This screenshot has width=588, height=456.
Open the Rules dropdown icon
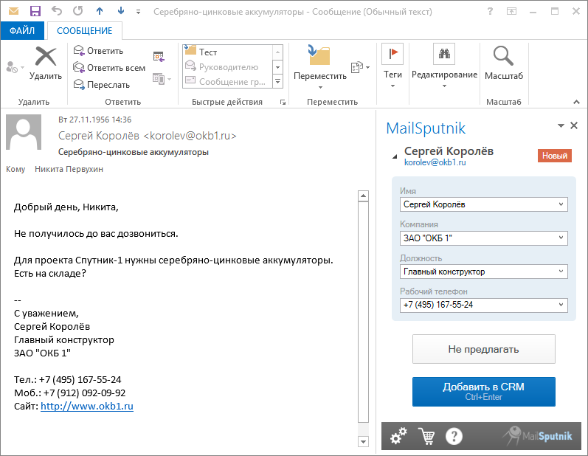(360, 67)
